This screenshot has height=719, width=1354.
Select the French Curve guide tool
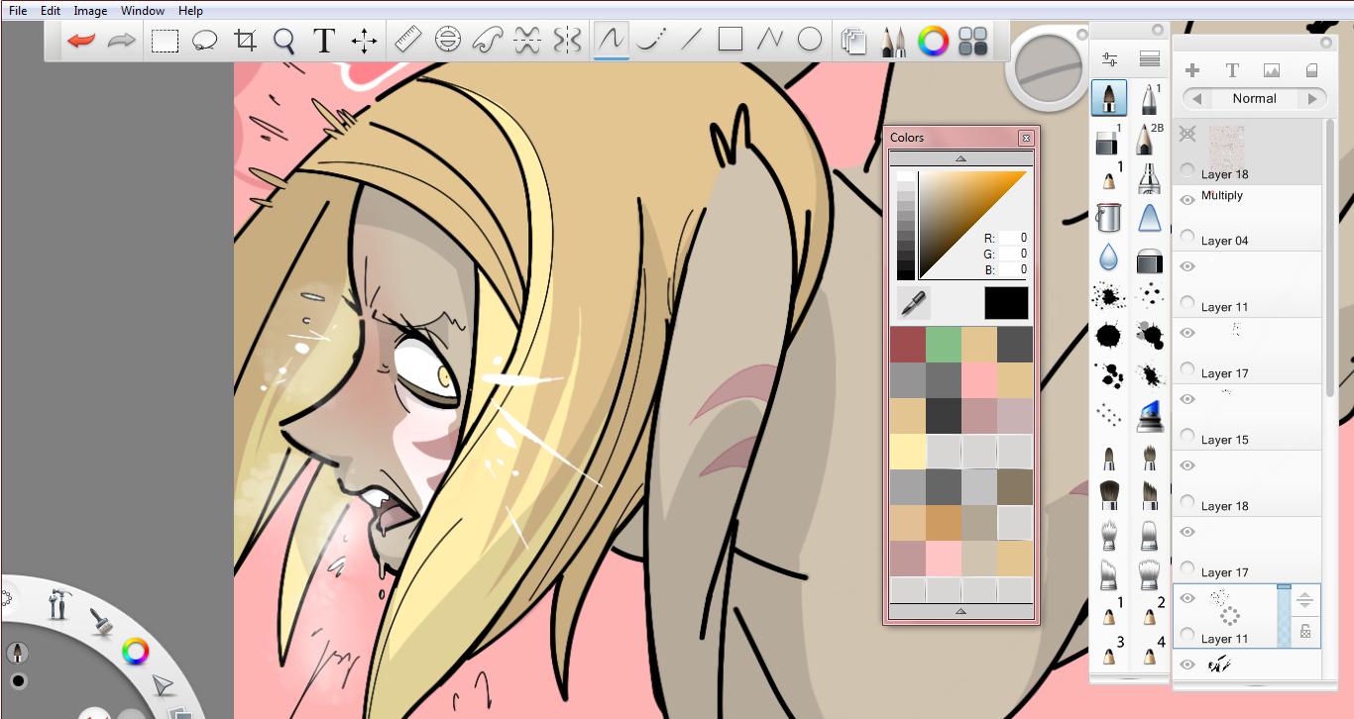click(488, 41)
